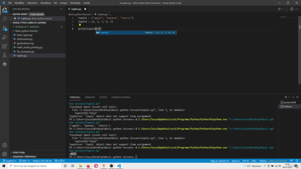Close the terminal panel
This screenshot has height=169, width=301.
tap(297, 97)
